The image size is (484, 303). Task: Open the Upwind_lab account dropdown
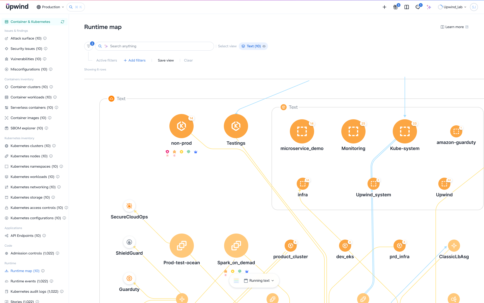click(x=452, y=7)
